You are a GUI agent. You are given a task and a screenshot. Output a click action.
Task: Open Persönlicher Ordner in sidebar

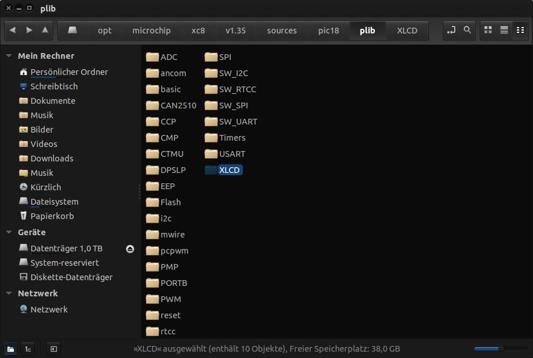(69, 72)
